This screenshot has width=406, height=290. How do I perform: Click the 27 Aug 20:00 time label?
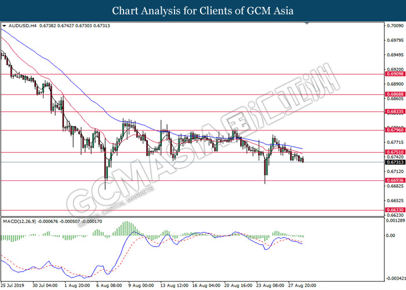click(302, 285)
